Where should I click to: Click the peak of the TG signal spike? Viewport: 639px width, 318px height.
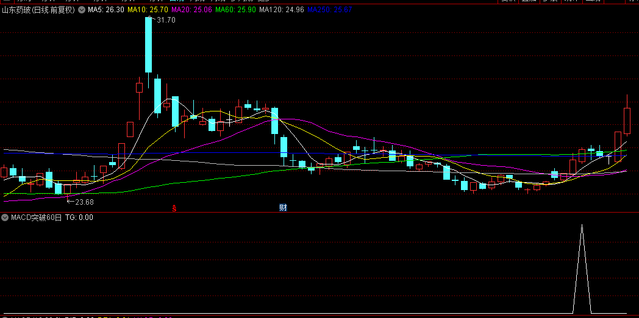point(582,225)
